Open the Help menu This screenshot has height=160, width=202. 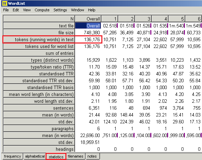(92, 10)
